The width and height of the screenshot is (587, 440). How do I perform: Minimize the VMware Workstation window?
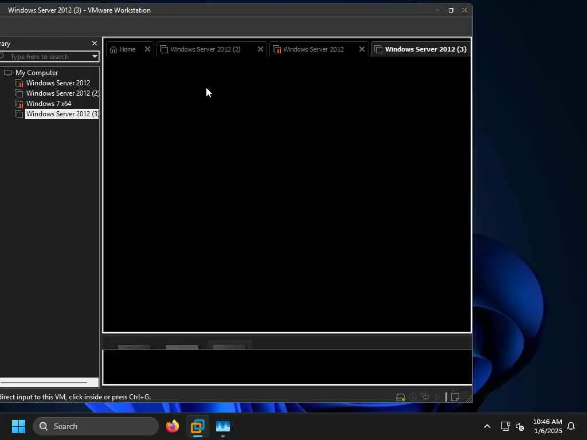click(x=437, y=10)
